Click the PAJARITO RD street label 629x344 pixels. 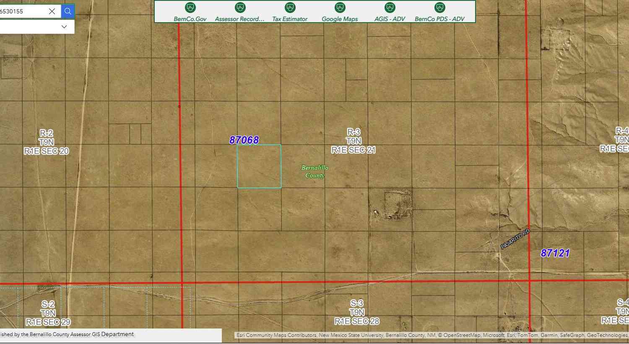tap(515, 239)
